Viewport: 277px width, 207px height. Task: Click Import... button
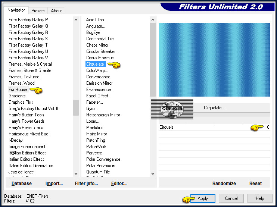54,184
